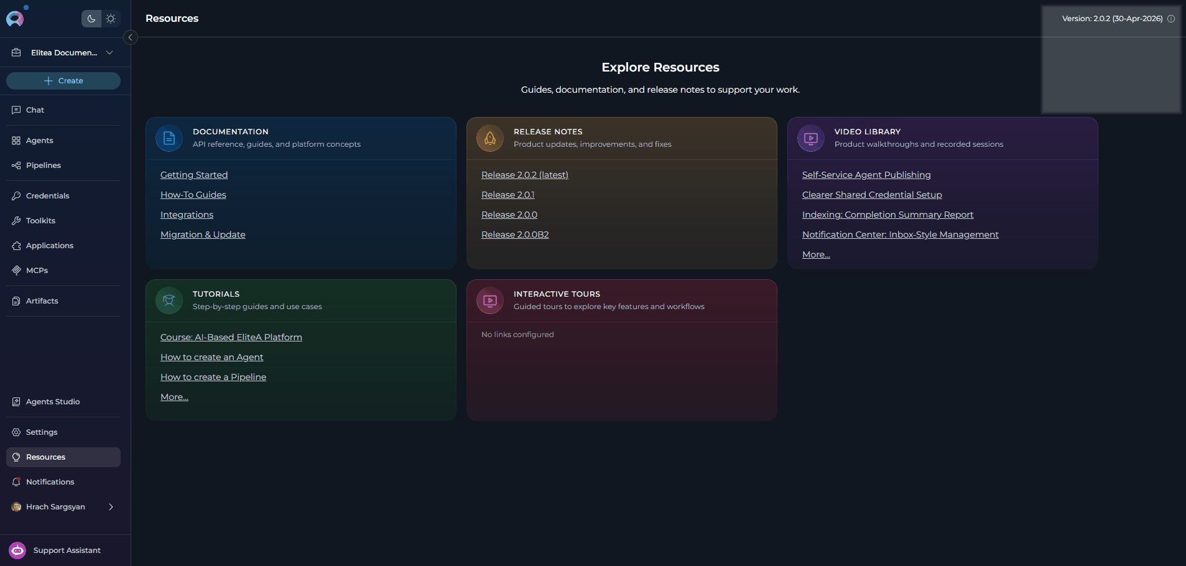The width and height of the screenshot is (1186, 566).
Task: Click the Artifacts file icon
Action: pyautogui.click(x=16, y=301)
